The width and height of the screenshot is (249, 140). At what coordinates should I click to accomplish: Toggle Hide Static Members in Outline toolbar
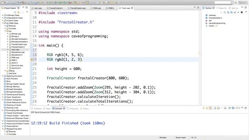pyautogui.click(x=235, y=12)
